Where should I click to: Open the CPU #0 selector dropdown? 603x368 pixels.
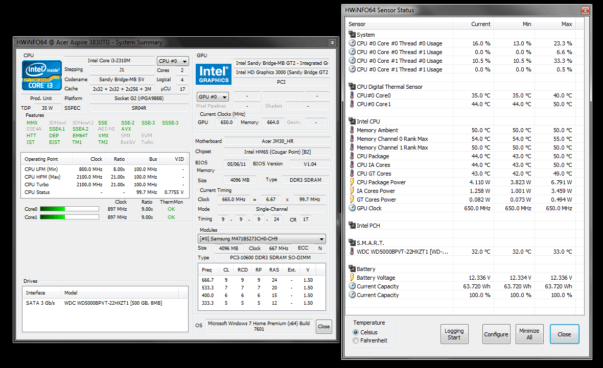[173, 61]
